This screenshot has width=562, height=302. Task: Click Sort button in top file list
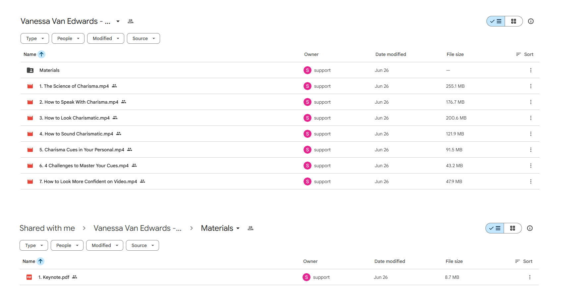pos(525,54)
